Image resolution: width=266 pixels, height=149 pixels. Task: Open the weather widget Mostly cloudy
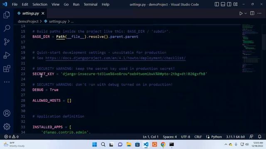click(15, 144)
